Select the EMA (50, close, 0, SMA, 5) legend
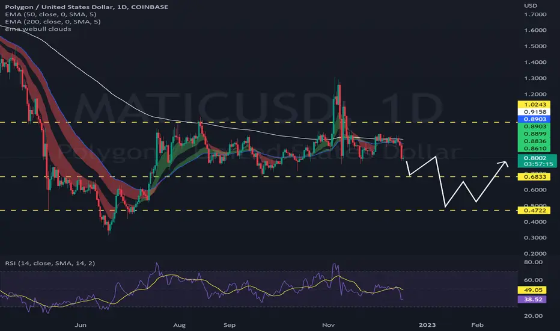Screen dimensions: 560x331 pyautogui.click(x=50, y=14)
